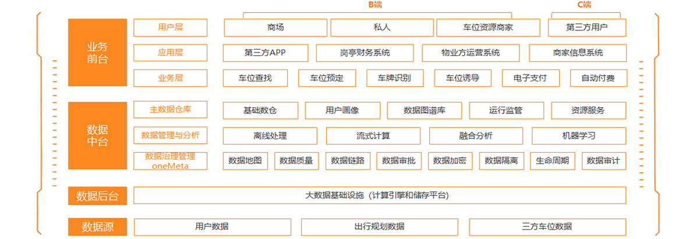Select the 车位查找 box
Image resolution: width=699 pixels, height=239 pixels.
click(x=255, y=78)
